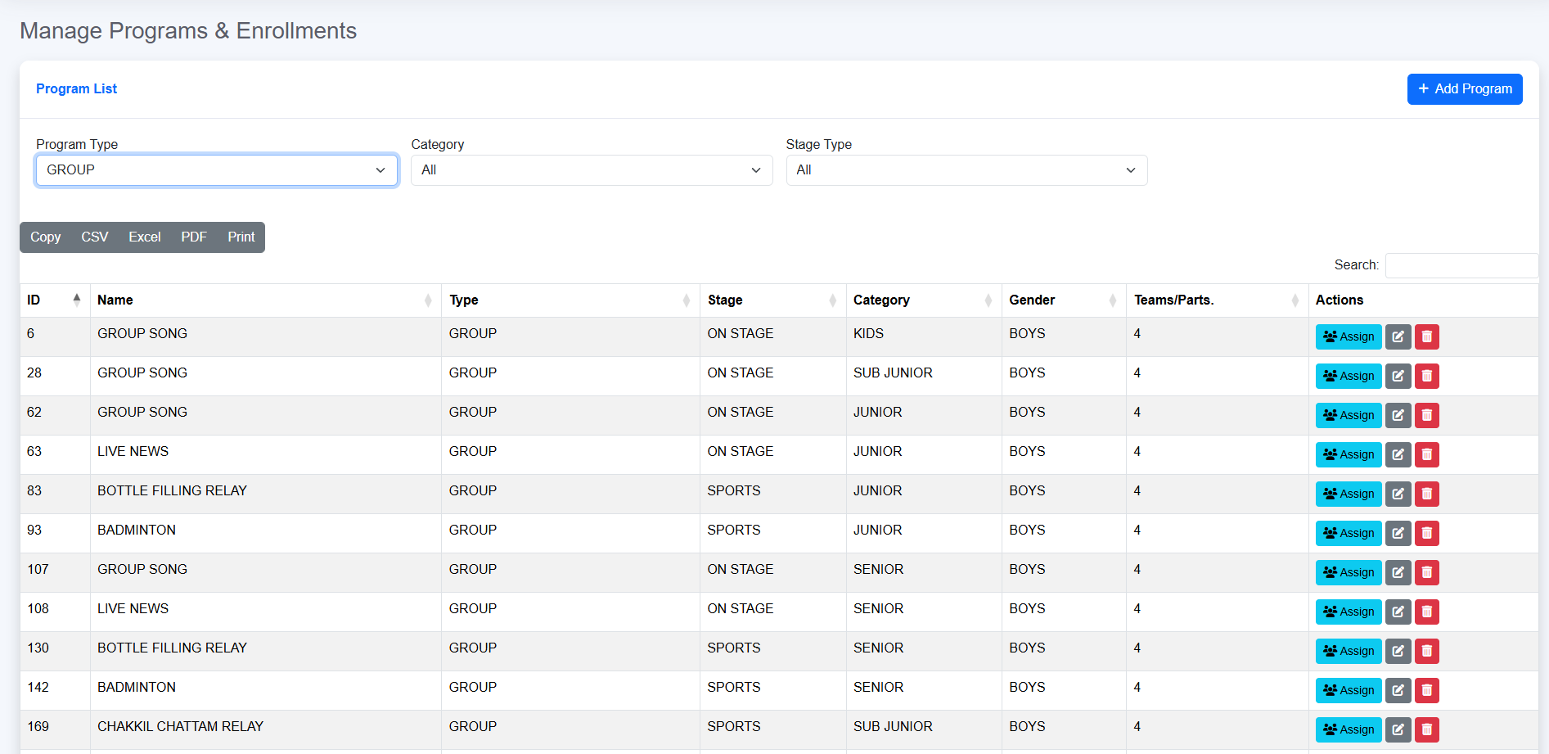This screenshot has width=1549, height=754.
Task: Open the Stage Type filter dropdown
Action: click(966, 170)
